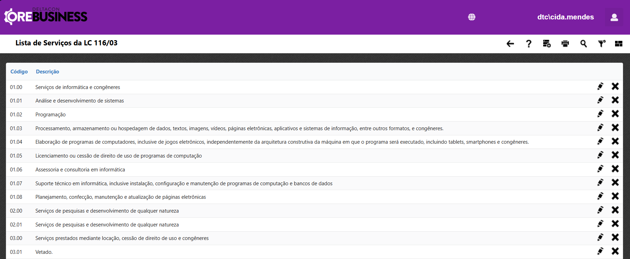Open help with the question mark icon
630x259 pixels.
click(x=529, y=44)
